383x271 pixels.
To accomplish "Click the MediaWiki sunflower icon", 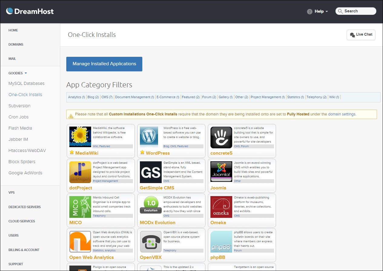I will (80, 137).
